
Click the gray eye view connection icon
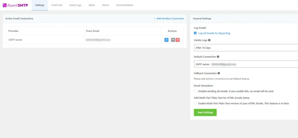point(173,40)
